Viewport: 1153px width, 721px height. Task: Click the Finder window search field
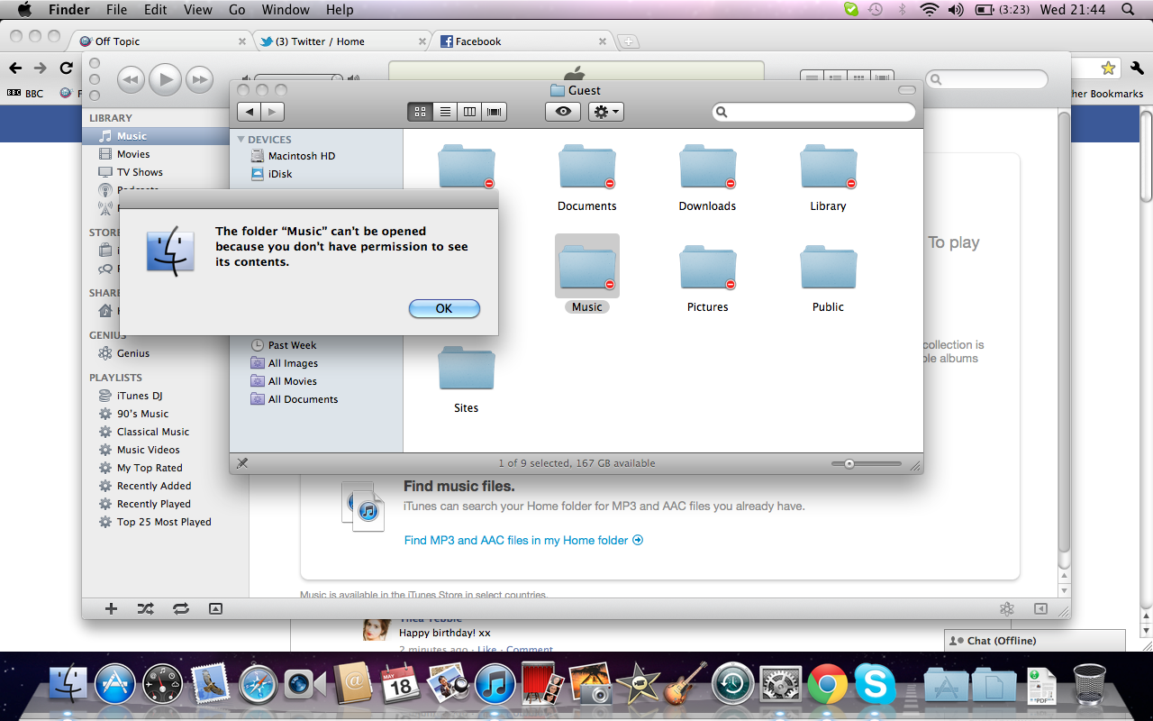click(x=813, y=112)
